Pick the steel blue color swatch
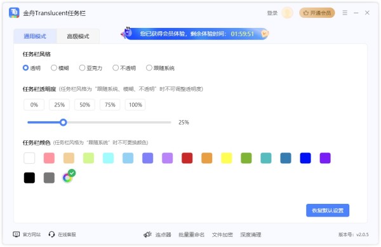This screenshot has height=247, width=381. [286, 158]
